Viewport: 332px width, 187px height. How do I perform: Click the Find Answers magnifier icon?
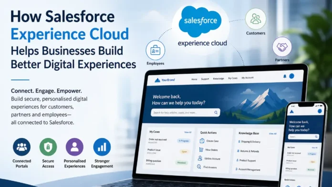(x=199, y=166)
